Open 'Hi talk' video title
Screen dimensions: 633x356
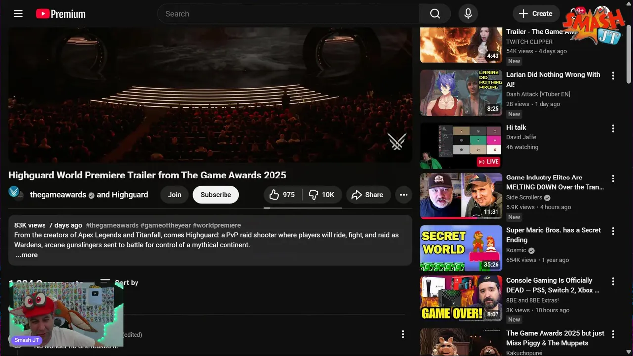tap(516, 127)
